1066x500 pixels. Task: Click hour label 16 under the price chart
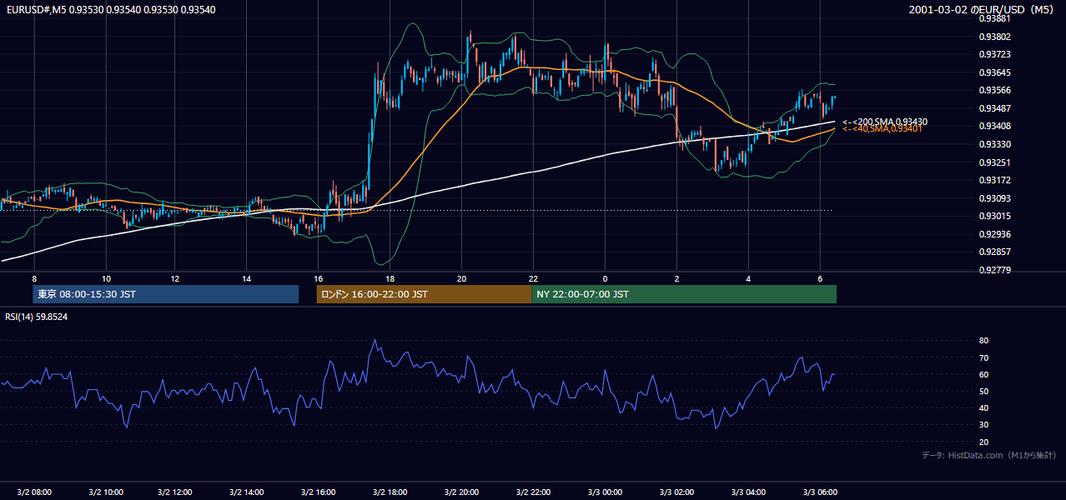tap(319, 278)
